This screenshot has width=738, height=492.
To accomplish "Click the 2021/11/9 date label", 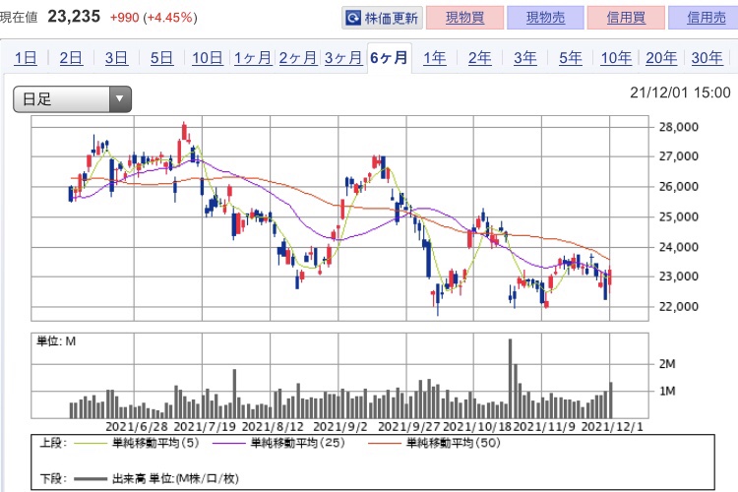I will [544, 427].
